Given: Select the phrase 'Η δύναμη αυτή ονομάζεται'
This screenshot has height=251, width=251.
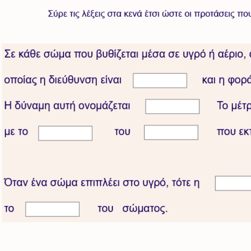Looking at the screenshot, I should [x=67, y=106].
